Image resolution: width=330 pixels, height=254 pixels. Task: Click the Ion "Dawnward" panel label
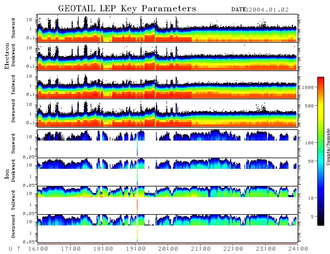[13, 226]
